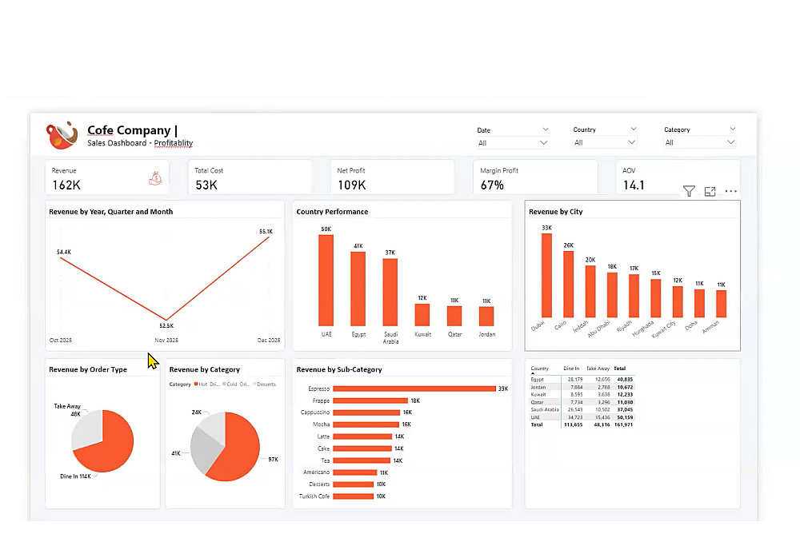Open the Country slicer All dropdown

pyautogui.click(x=605, y=142)
